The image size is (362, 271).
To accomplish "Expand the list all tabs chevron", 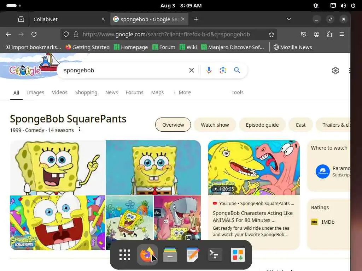I will click(288, 19).
